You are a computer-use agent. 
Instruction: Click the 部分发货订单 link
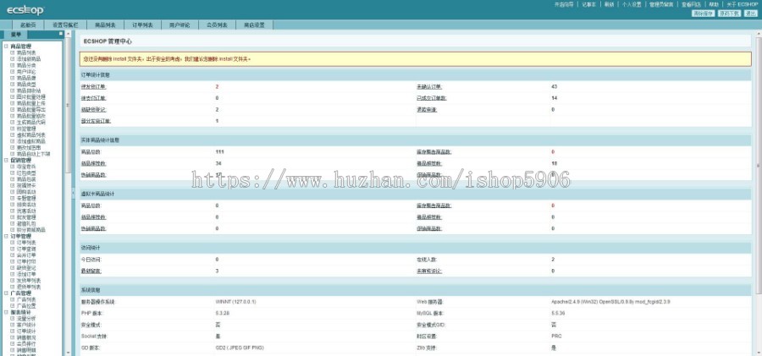96,121
